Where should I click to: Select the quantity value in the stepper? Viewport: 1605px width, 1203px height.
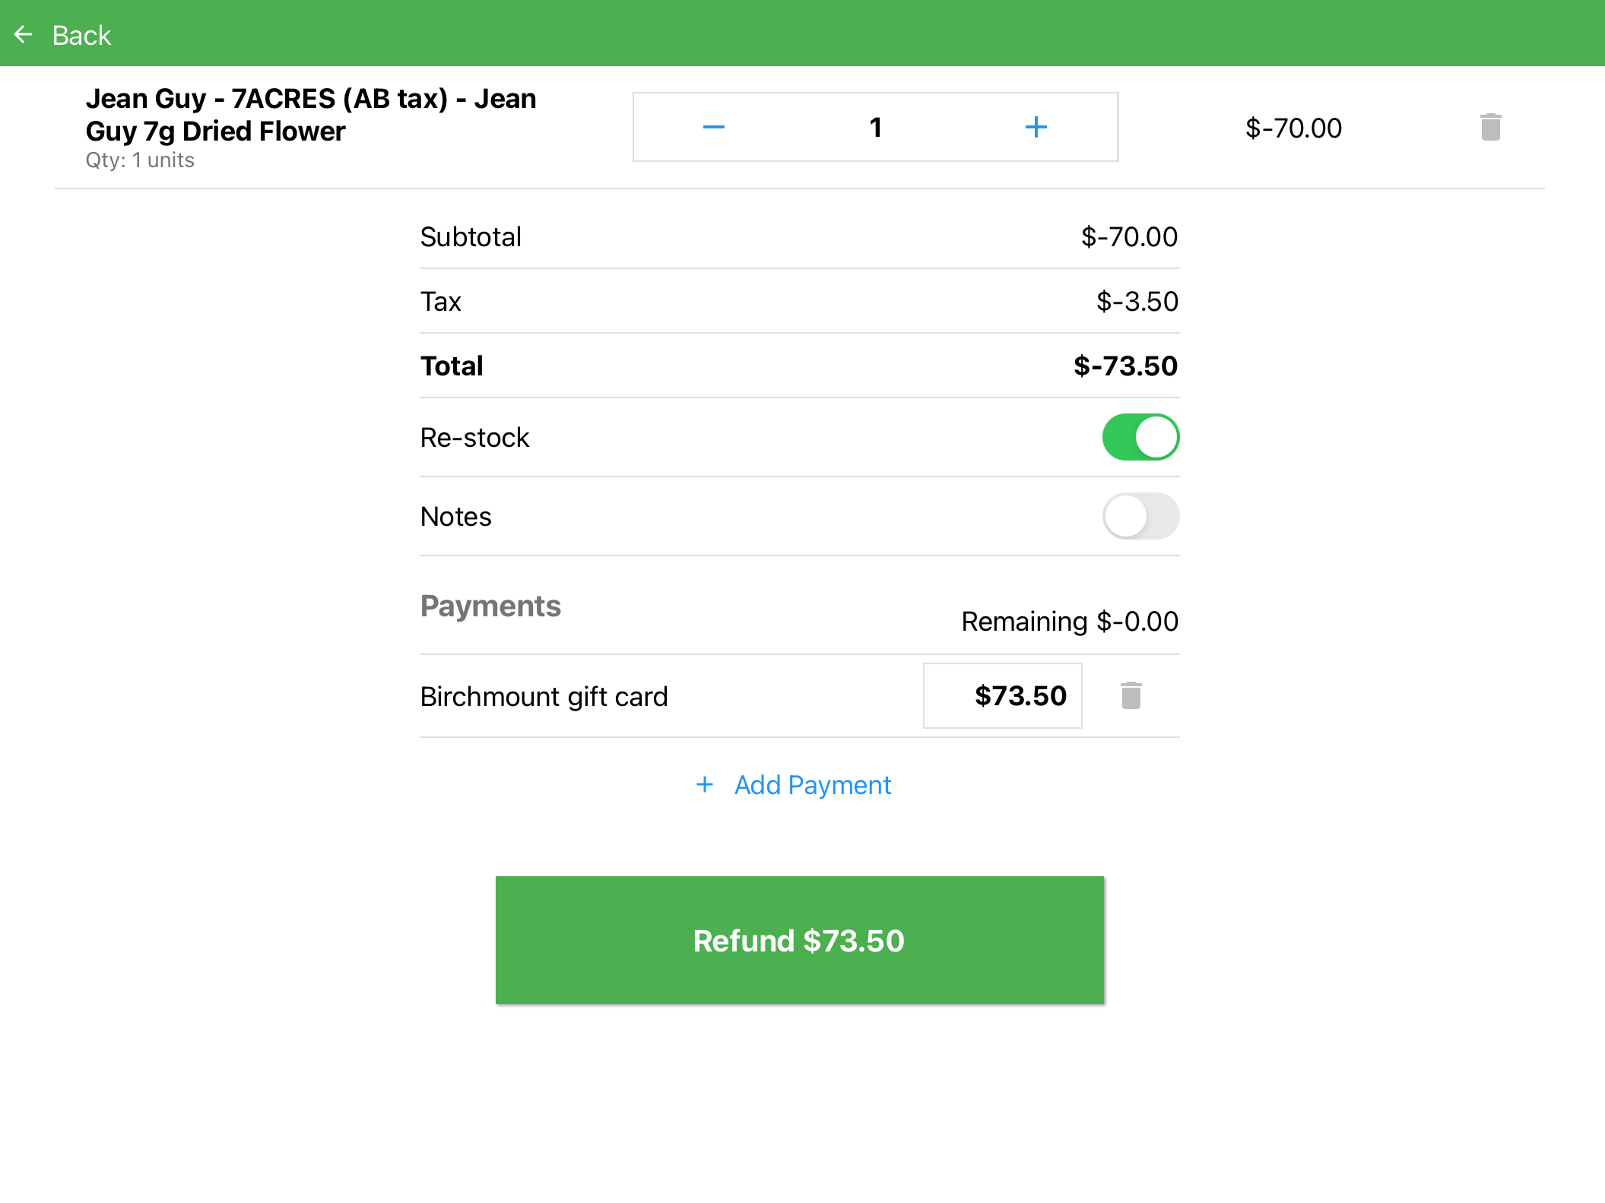[875, 127]
